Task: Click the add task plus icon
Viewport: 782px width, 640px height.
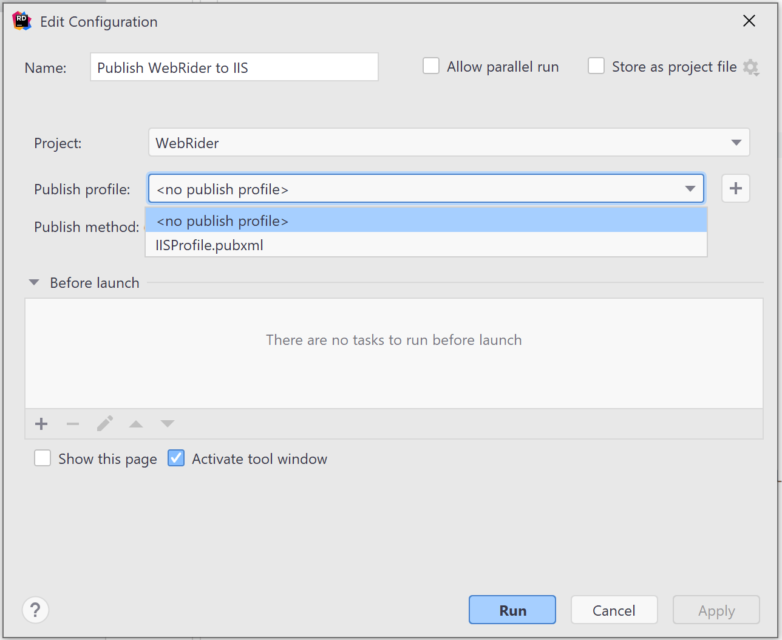Action: coord(41,424)
